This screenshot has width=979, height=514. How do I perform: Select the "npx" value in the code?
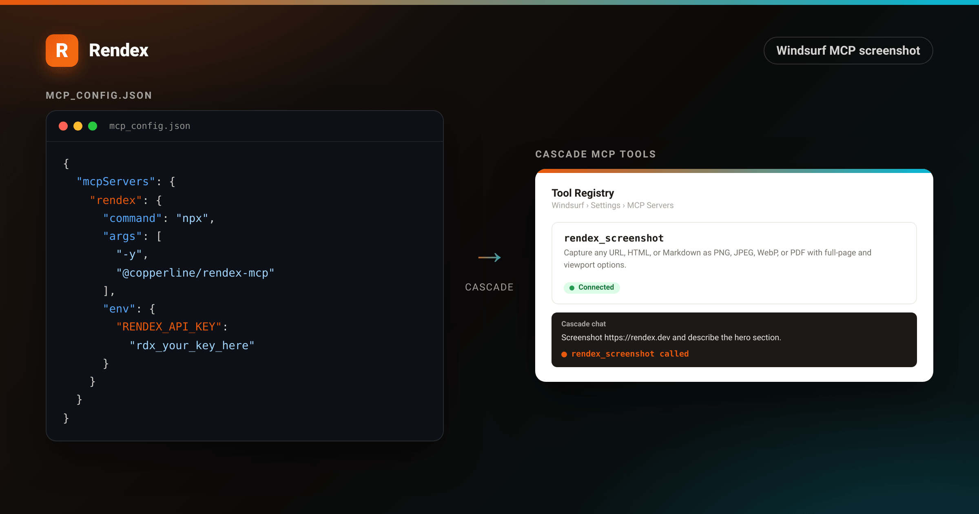192,218
